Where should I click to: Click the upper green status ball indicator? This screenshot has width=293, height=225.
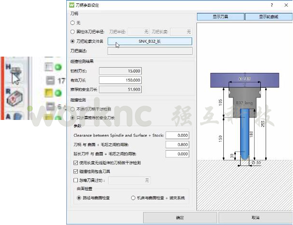[x=58, y=67]
